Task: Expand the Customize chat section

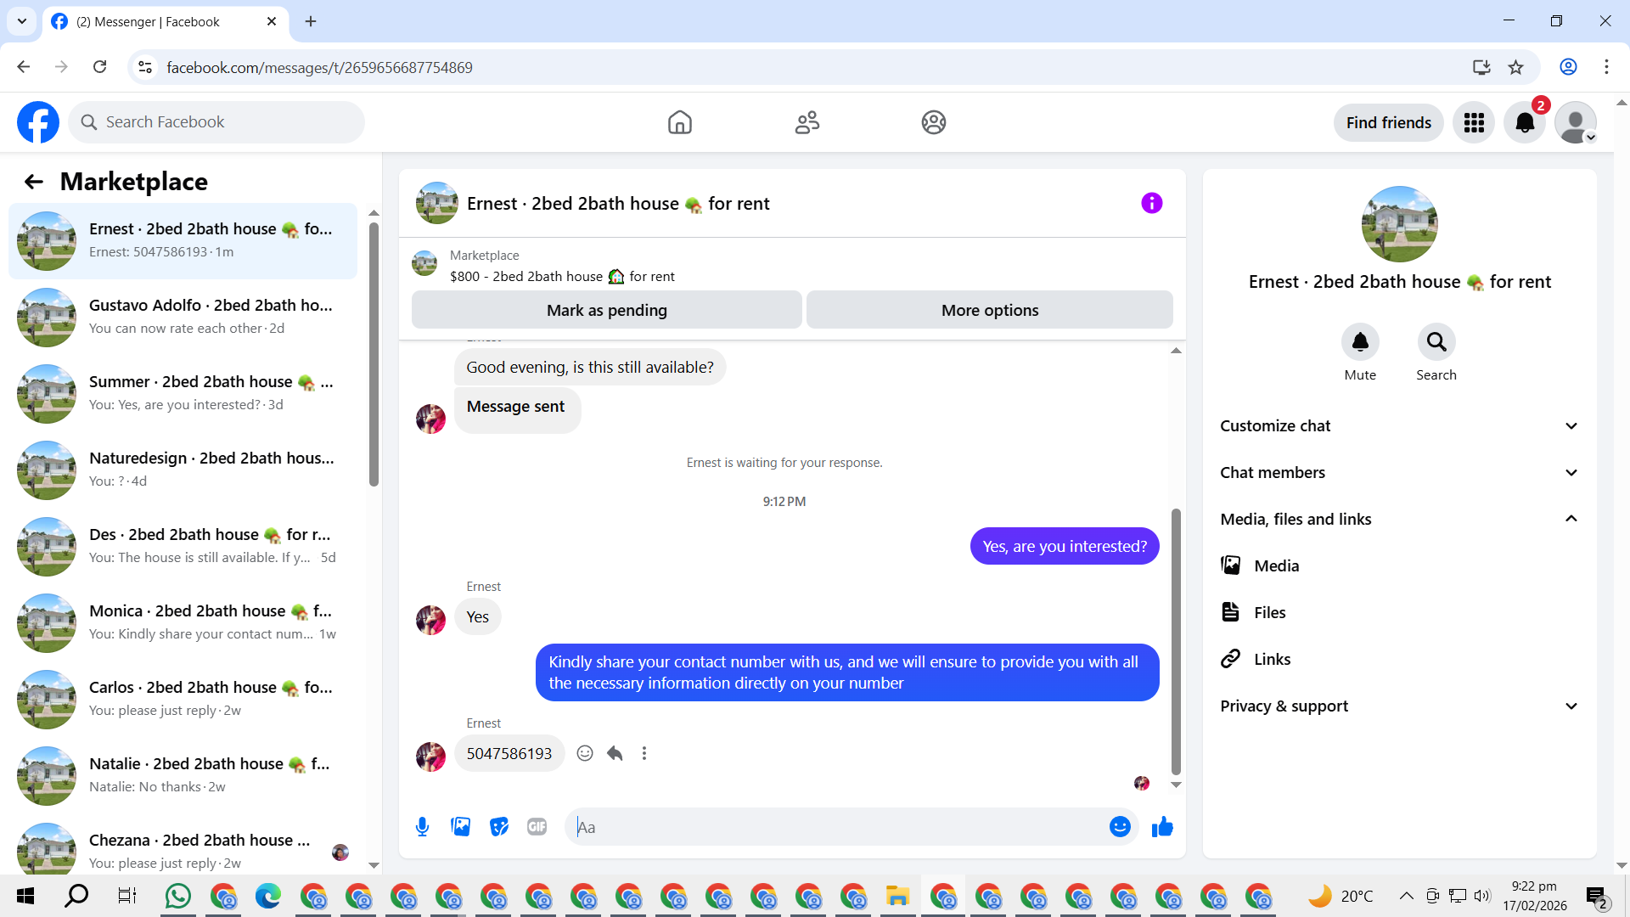Action: (x=1399, y=425)
